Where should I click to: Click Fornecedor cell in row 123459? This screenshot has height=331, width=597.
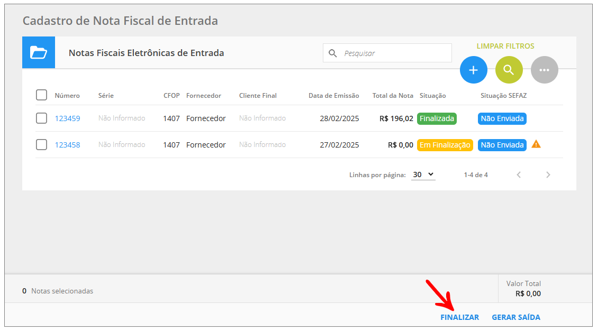point(206,118)
